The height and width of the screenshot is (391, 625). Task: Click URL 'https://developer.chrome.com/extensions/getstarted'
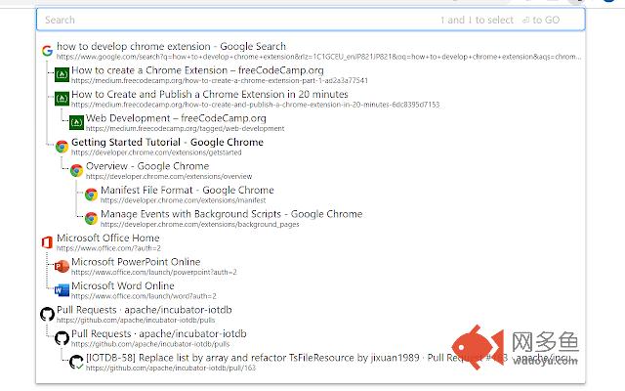pyautogui.click(x=156, y=152)
